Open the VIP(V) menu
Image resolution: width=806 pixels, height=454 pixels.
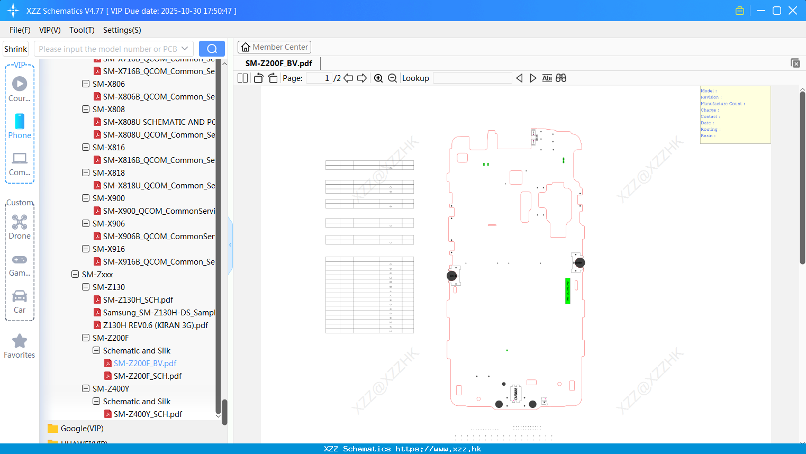point(50,30)
